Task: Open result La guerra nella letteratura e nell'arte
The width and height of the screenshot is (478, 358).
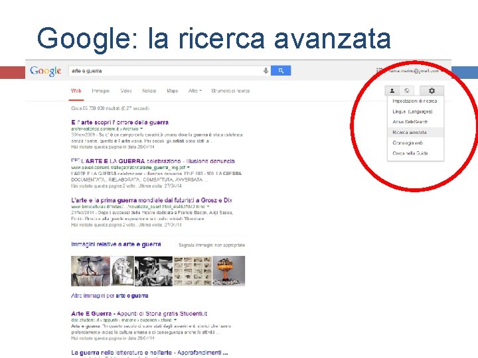Action: coord(149,353)
